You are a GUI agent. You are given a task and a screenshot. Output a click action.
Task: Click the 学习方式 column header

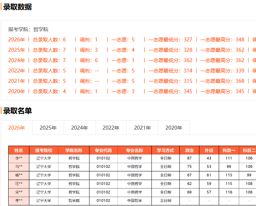point(165,150)
